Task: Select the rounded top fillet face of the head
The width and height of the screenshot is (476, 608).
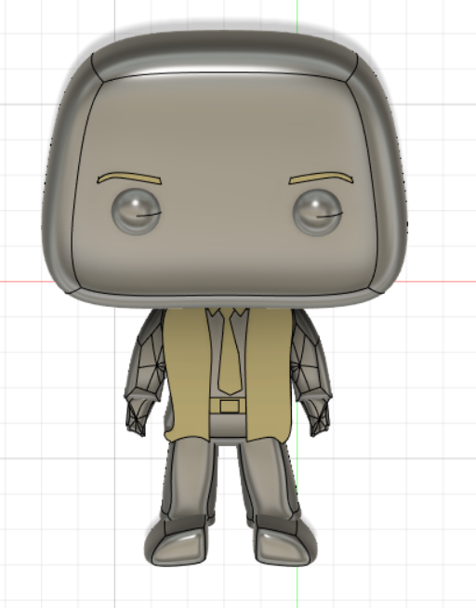Action: [225, 54]
